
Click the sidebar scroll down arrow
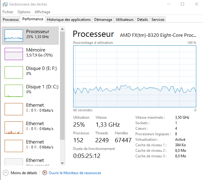pos(62,163)
